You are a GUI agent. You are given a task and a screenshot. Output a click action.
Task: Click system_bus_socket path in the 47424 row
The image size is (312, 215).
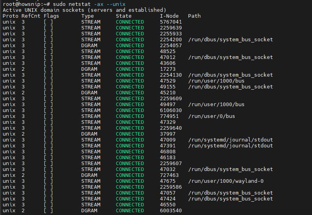click(230, 199)
